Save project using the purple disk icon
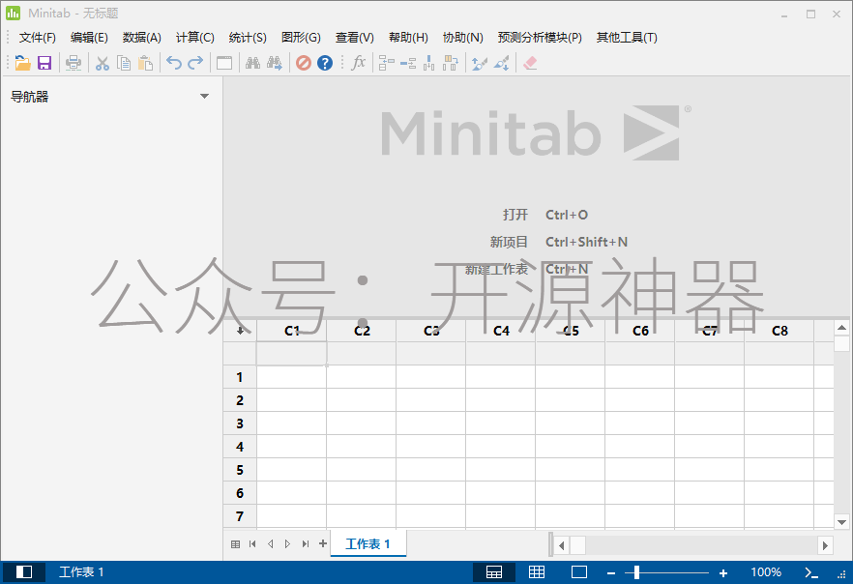This screenshot has height=584, width=853. [44, 63]
